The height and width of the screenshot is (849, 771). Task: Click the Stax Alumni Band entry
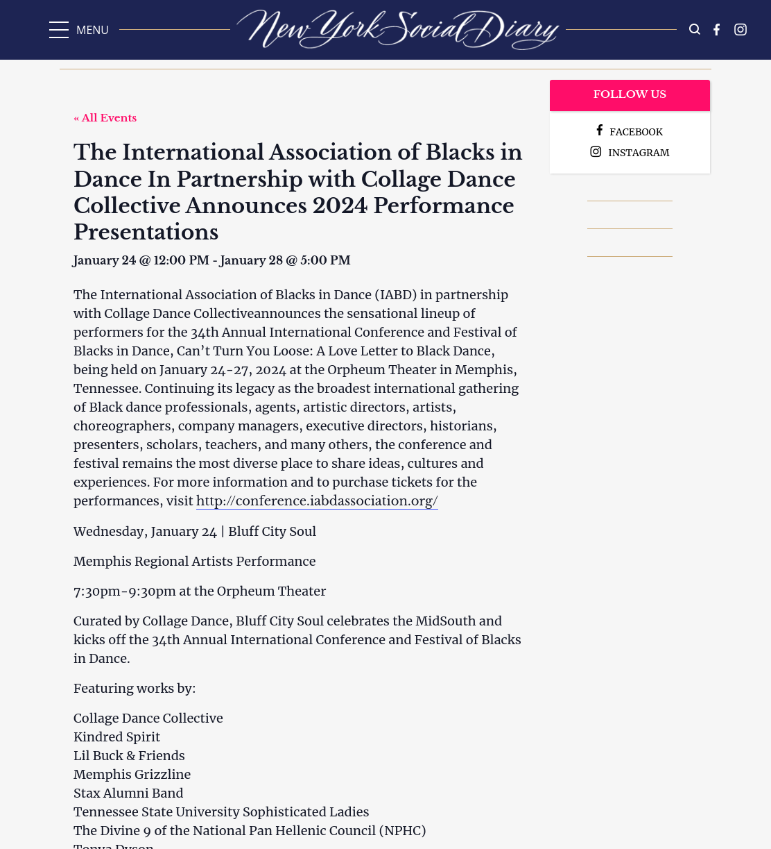(x=128, y=793)
